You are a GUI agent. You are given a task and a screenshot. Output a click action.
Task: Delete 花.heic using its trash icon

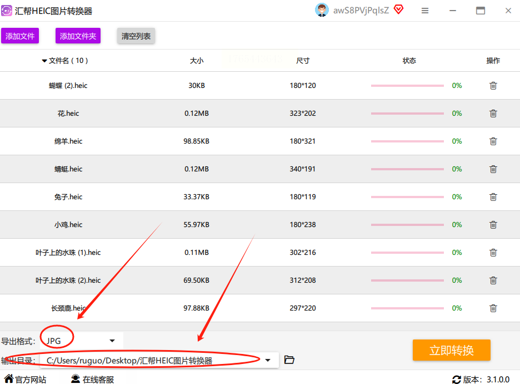[493, 114]
